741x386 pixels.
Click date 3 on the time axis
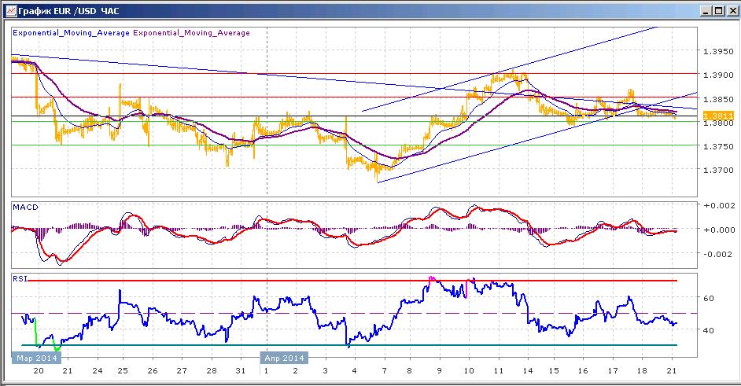coord(325,371)
